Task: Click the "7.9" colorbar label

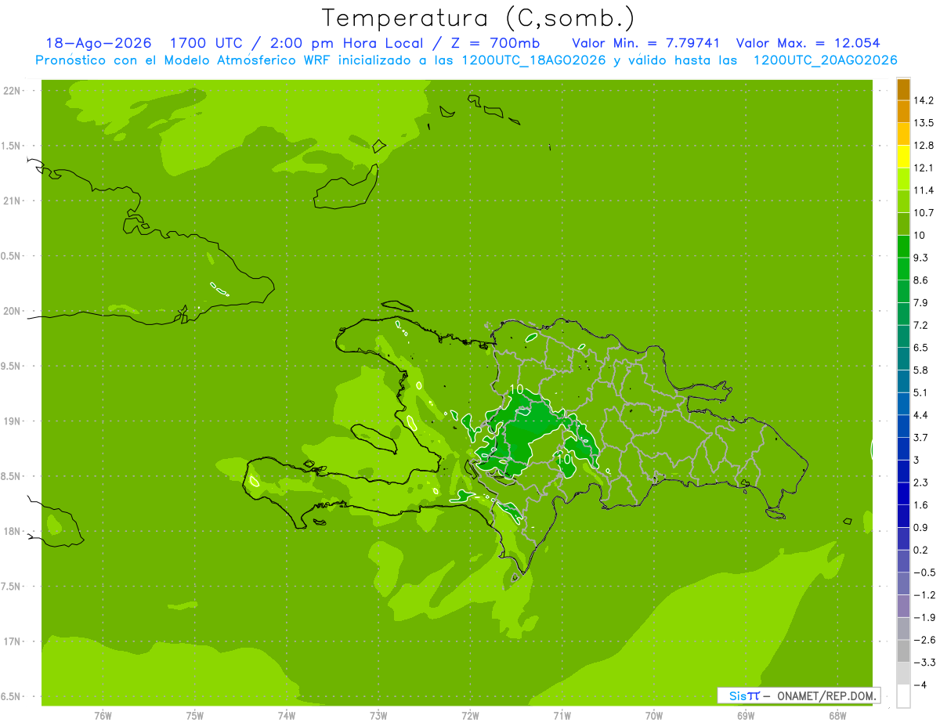Action: [x=920, y=303]
